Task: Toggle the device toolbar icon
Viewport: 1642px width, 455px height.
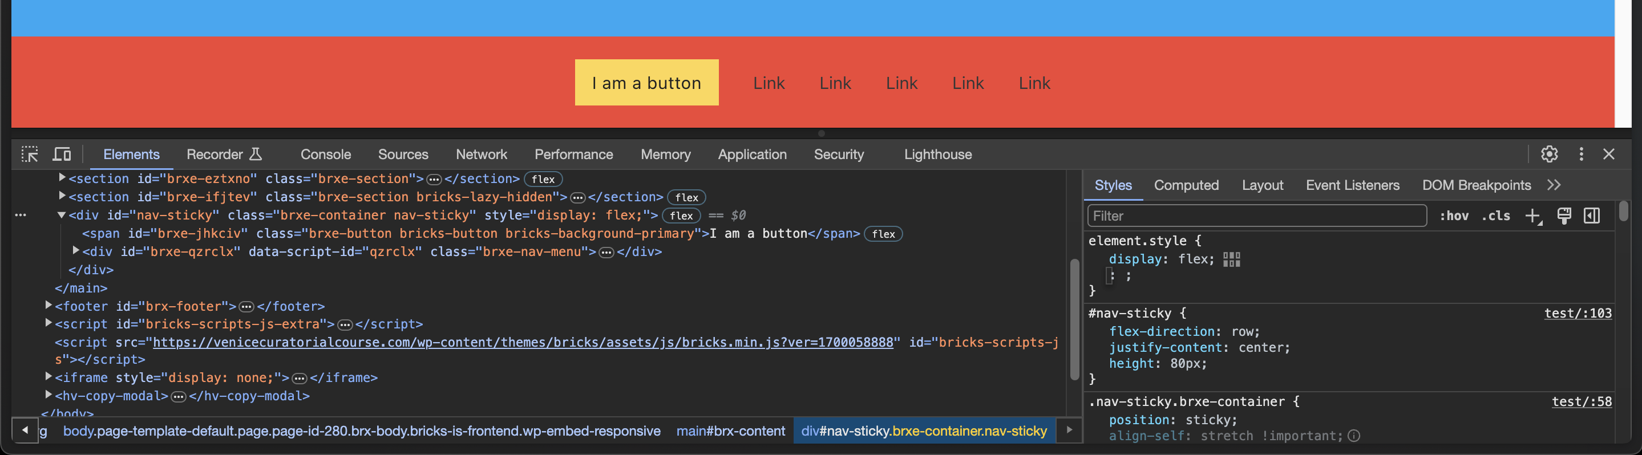Action: click(62, 154)
